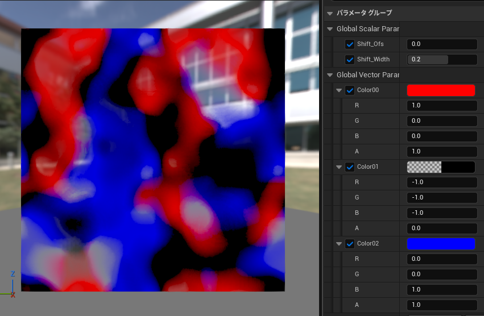Screen dimensions: 484x316
Task: Collapse the Color02 channel rows
Action: point(340,244)
